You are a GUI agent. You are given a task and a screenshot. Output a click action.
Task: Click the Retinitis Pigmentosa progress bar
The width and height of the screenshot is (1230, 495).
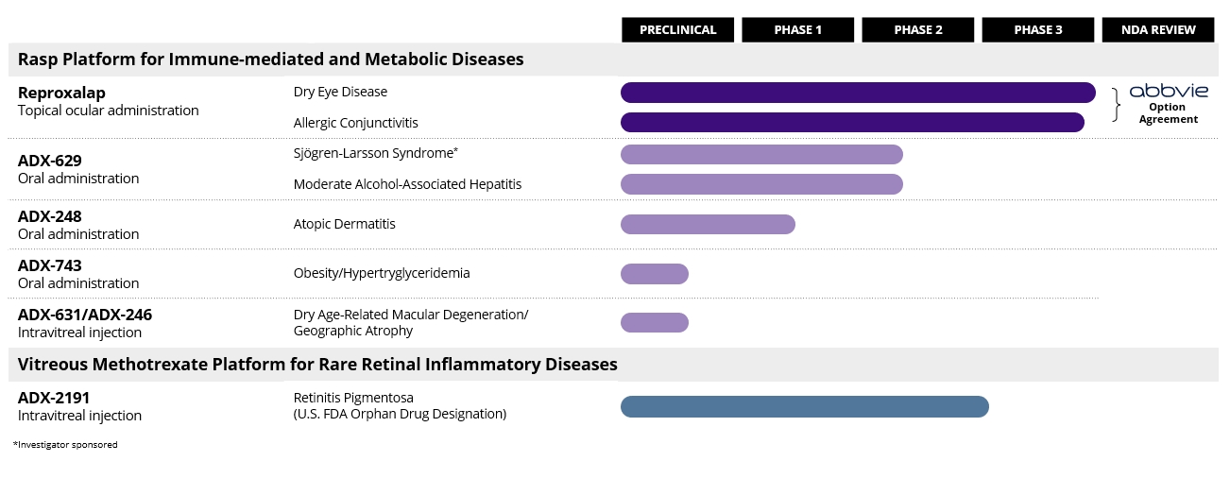(x=804, y=406)
